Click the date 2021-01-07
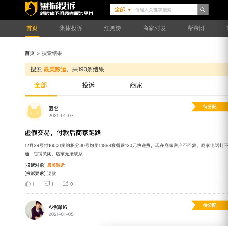Screen dimensions: 228x226 click(61, 116)
